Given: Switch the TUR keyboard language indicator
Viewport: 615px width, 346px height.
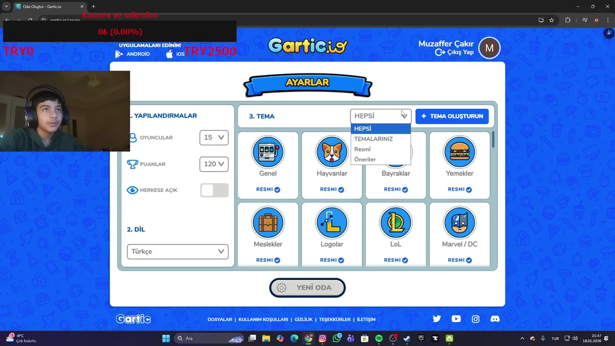Looking at the screenshot, I should click(555, 338).
